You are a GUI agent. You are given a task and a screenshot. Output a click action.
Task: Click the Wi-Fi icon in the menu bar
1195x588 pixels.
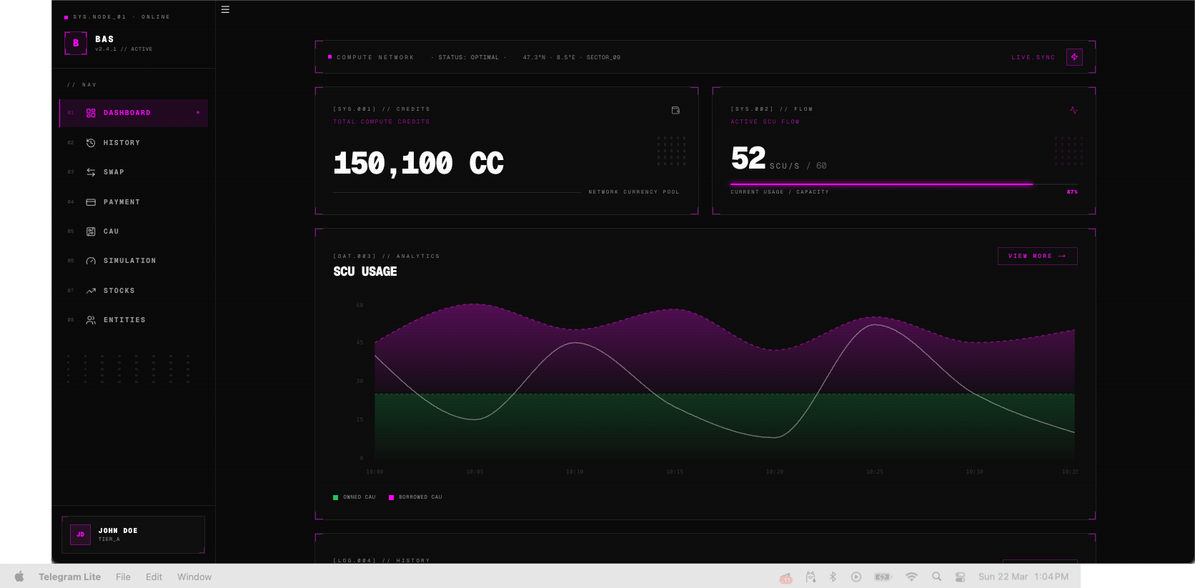click(x=911, y=577)
